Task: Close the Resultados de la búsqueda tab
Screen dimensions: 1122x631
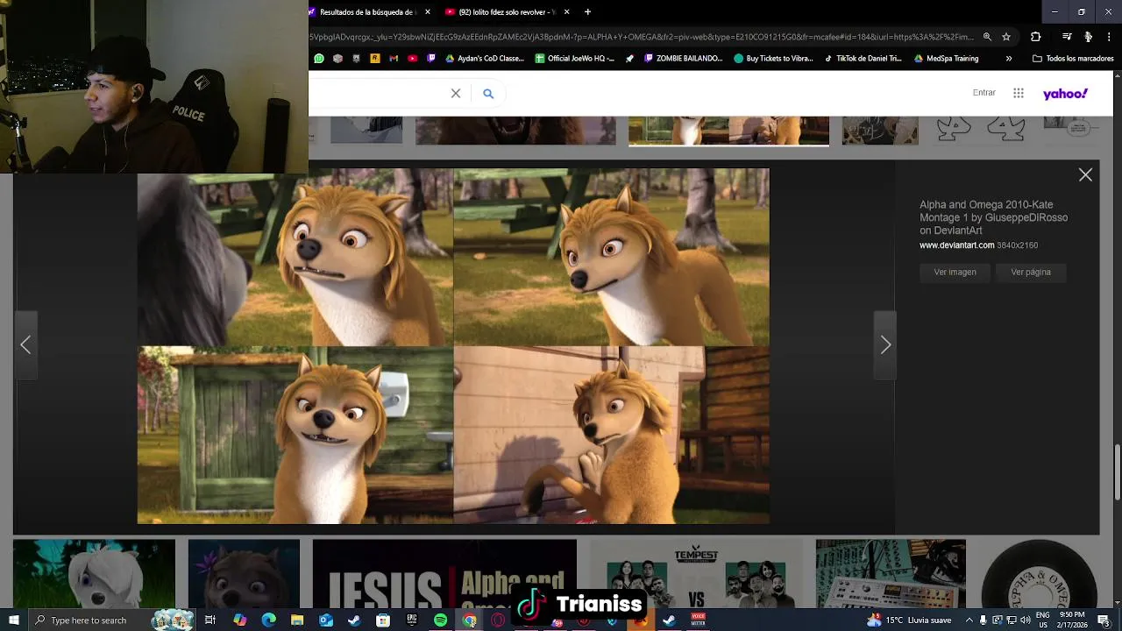Action: tap(428, 12)
